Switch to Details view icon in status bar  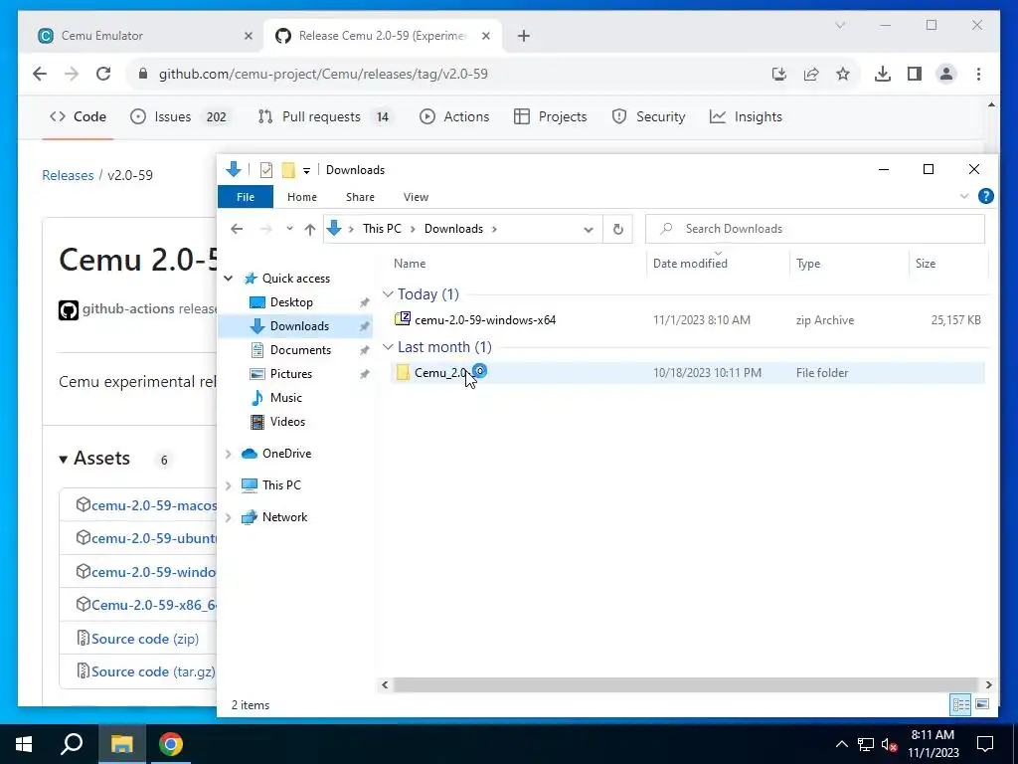tap(961, 705)
